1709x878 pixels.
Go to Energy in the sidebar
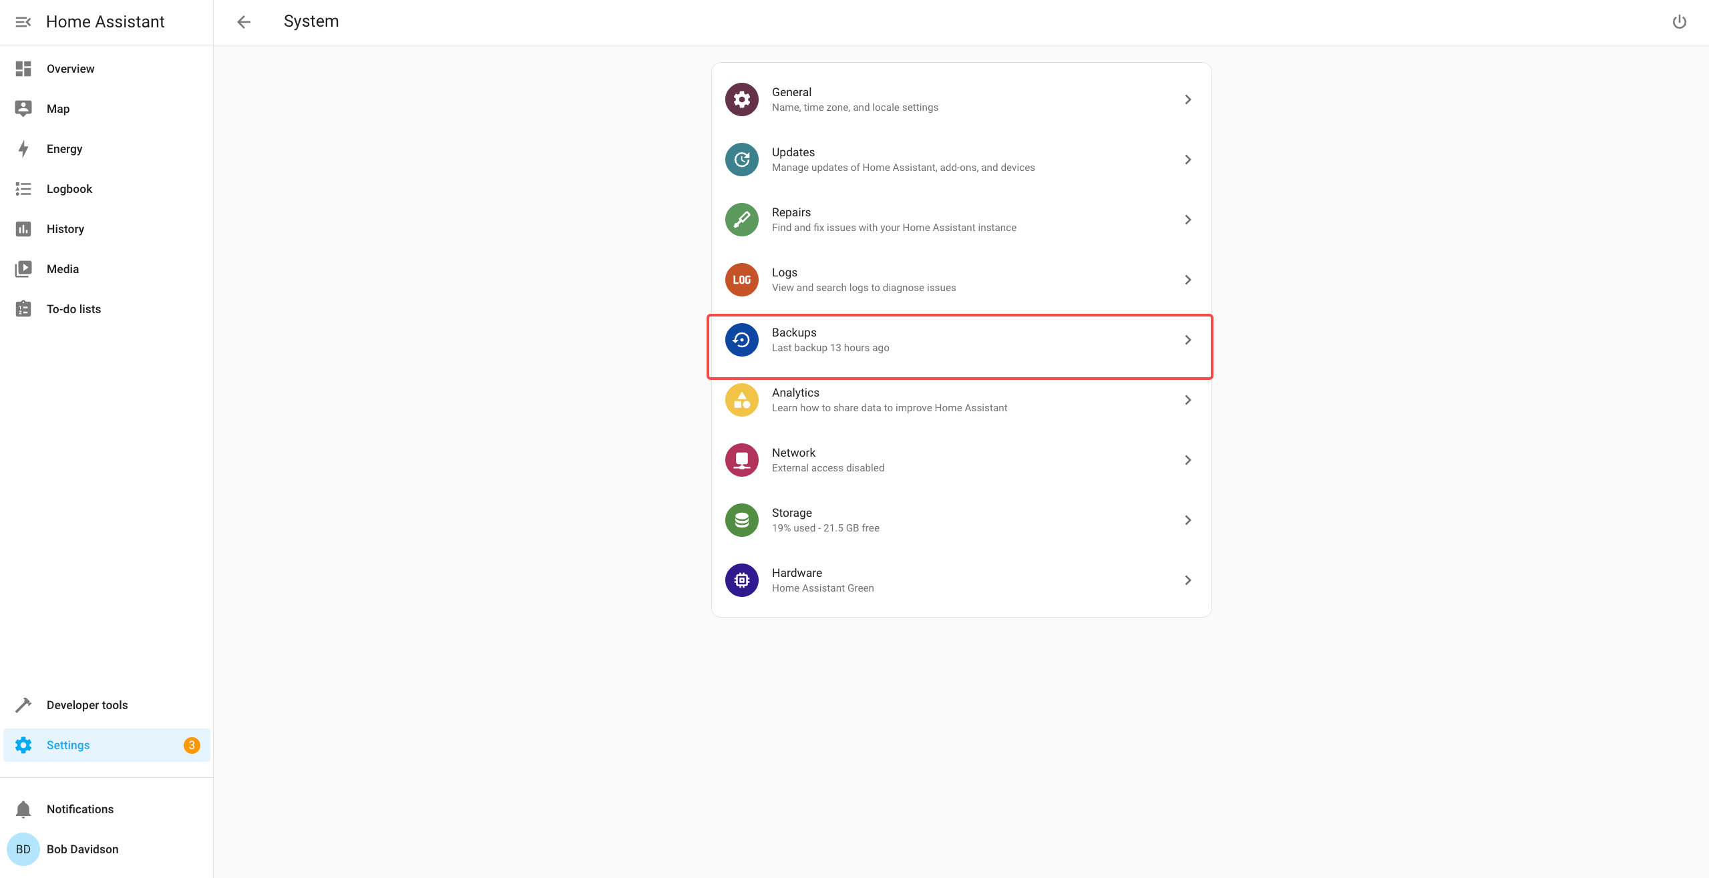coord(107,149)
